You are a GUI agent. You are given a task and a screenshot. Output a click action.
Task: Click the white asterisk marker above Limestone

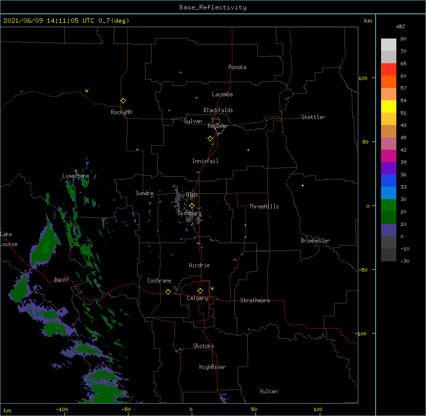(x=76, y=171)
